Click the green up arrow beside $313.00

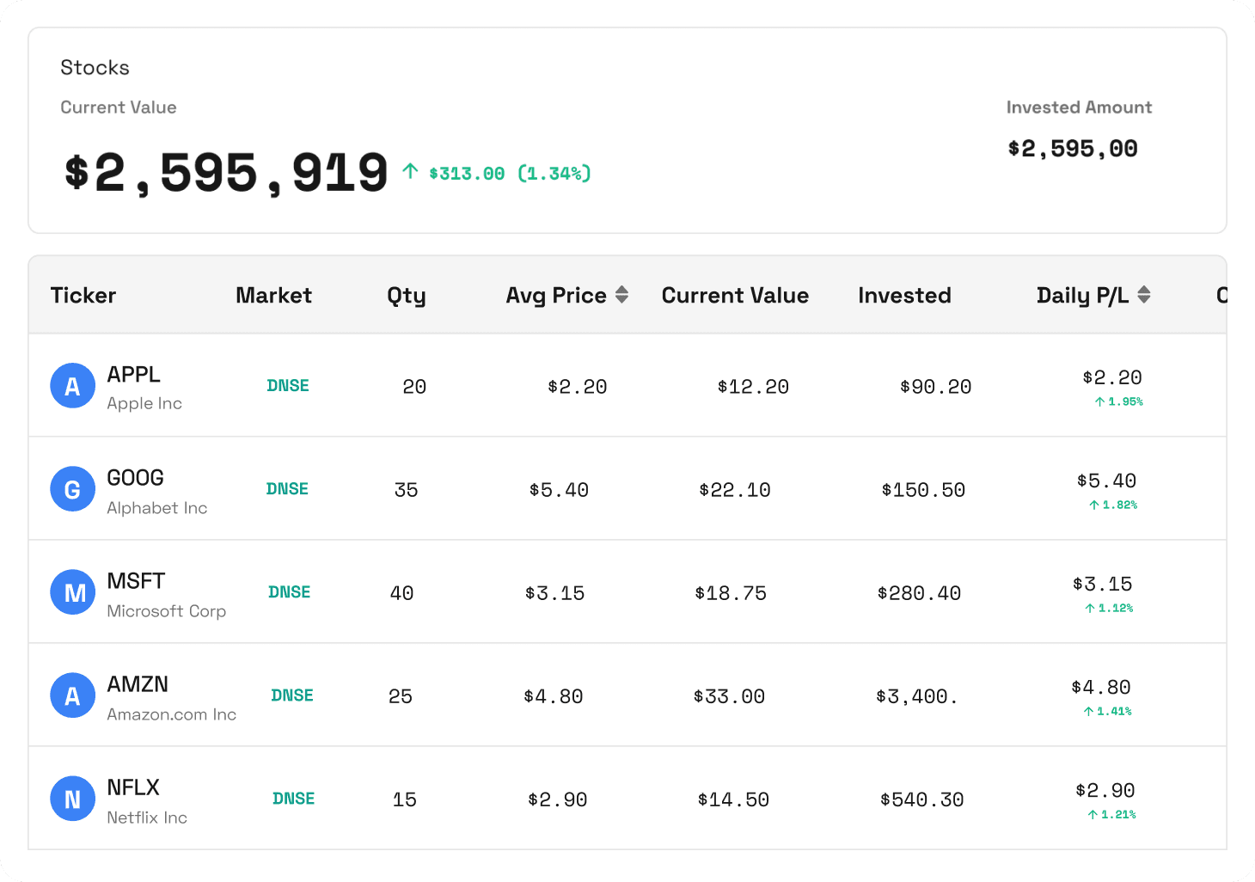click(409, 171)
